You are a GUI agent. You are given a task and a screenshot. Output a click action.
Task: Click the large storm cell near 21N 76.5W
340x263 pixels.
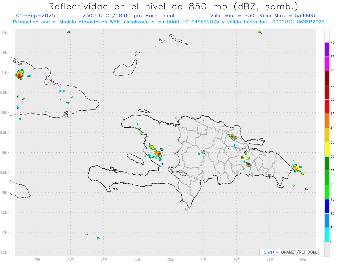(x=20, y=75)
